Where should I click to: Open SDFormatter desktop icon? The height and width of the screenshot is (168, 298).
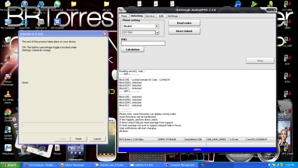pos(57,22)
